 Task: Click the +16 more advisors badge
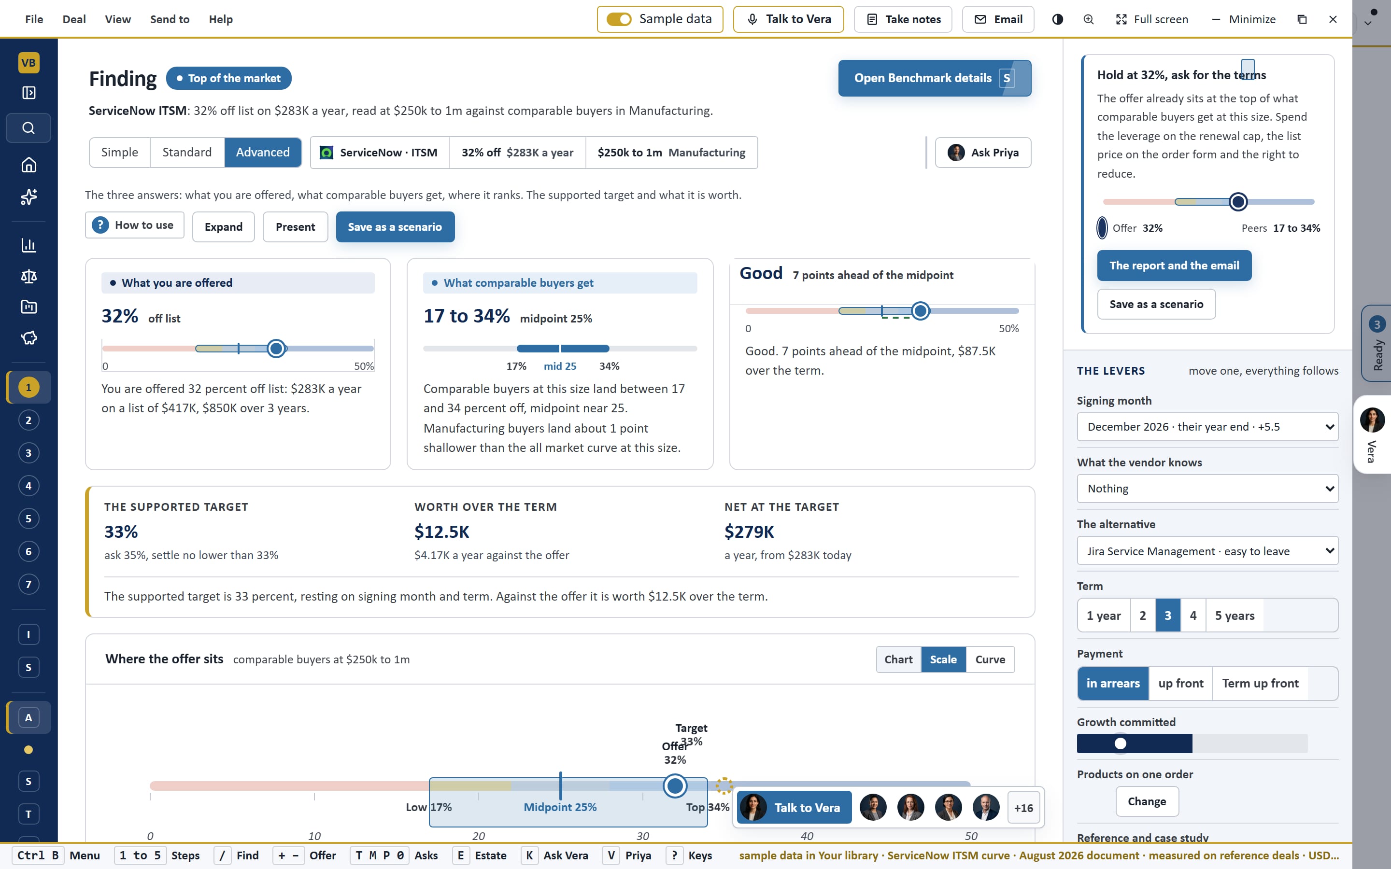1023,808
